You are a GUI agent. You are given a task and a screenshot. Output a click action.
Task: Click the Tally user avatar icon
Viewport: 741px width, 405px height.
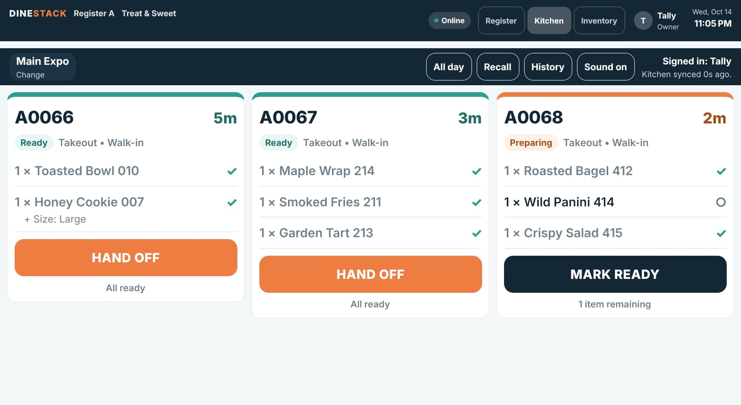(643, 21)
